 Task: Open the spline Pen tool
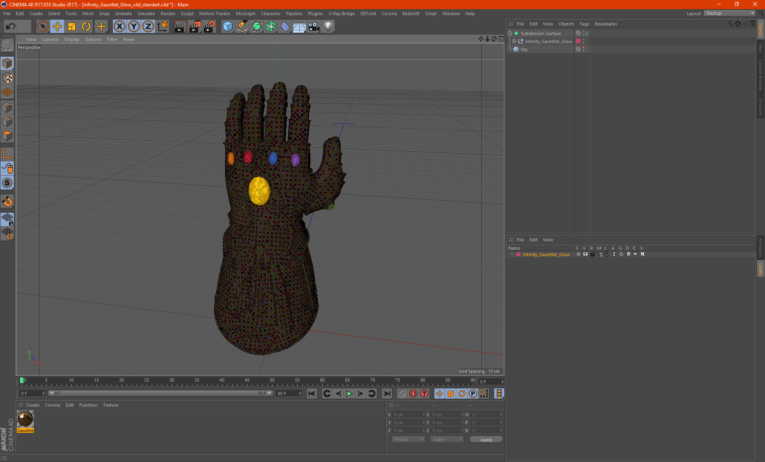coord(242,26)
